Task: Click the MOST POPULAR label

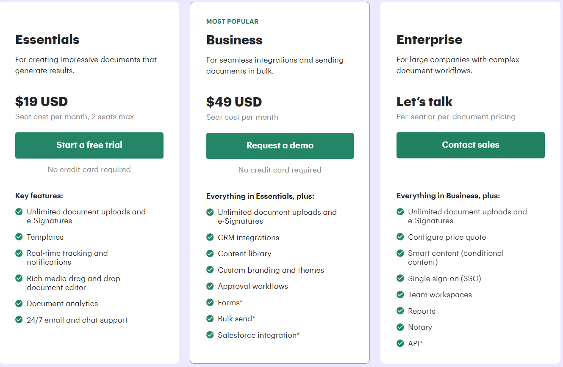Action: pos(232,22)
